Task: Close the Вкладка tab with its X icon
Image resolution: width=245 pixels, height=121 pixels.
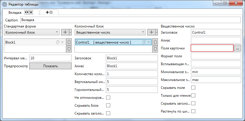Action: click(31, 12)
